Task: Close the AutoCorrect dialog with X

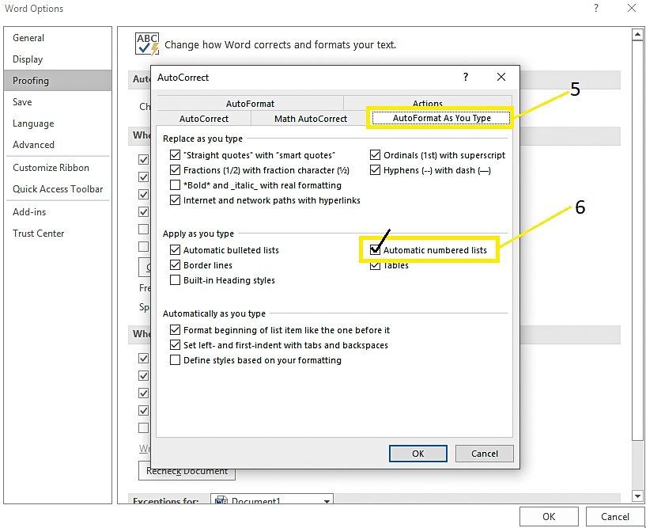Action: coord(501,77)
